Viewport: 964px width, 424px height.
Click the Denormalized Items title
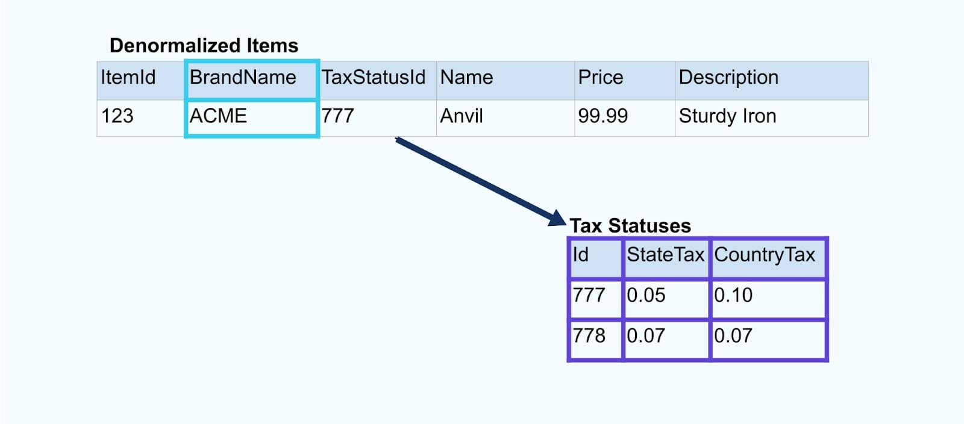pyautogui.click(x=204, y=45)
